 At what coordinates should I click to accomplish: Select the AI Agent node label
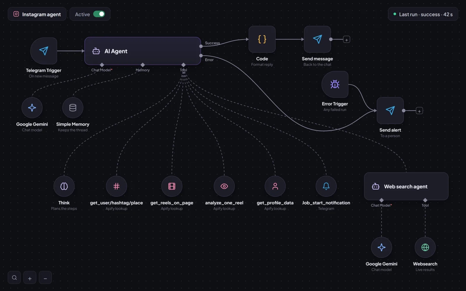coord(116,51)
